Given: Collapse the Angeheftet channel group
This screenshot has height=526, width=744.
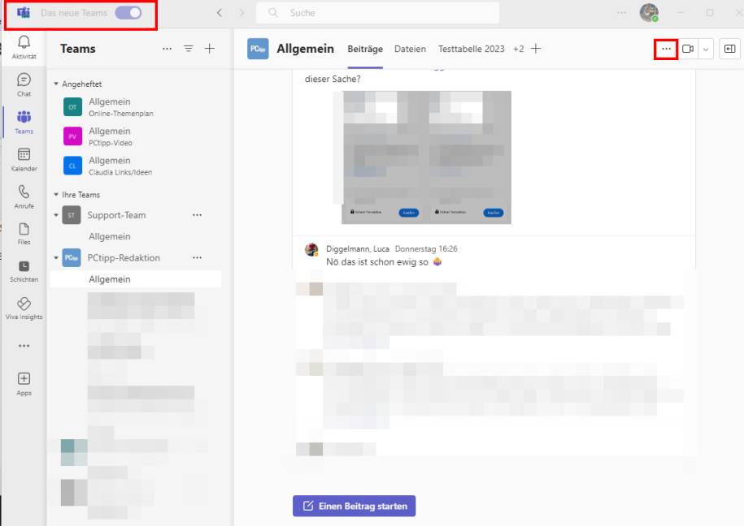Looking at the screenshot, I should click(54, 84).
